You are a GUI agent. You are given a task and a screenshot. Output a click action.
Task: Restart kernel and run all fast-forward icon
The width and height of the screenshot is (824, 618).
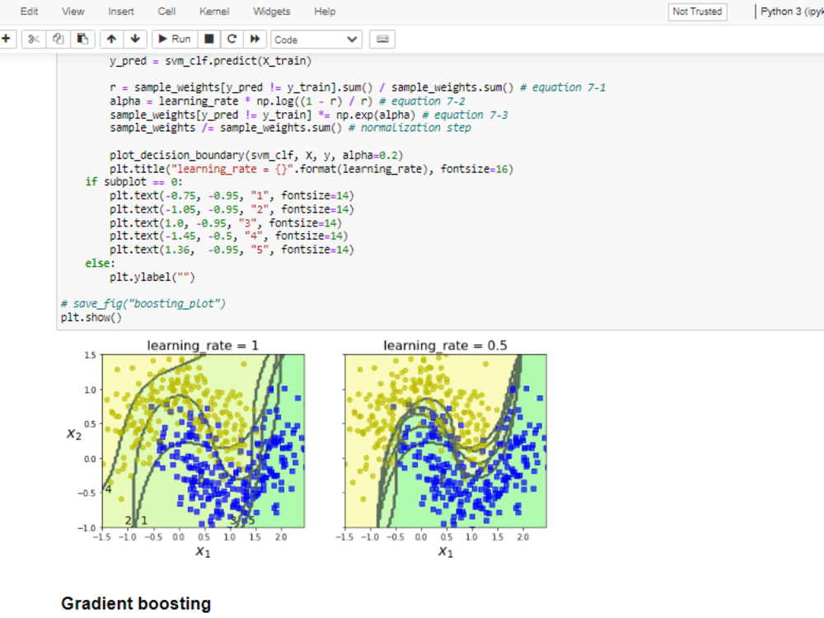click(x=255, y=39)
